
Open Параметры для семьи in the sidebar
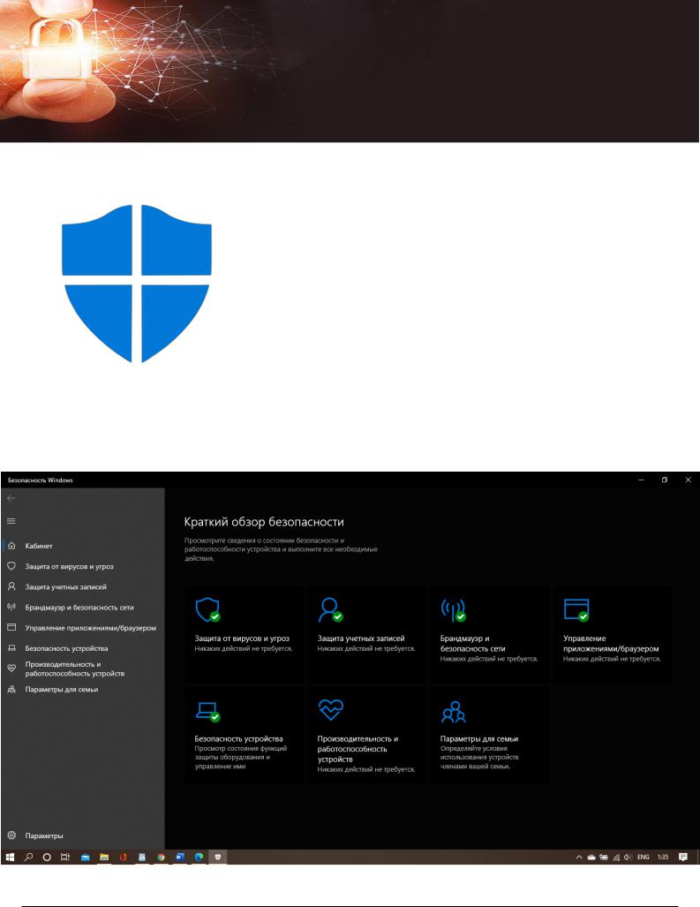coord(61,689)
